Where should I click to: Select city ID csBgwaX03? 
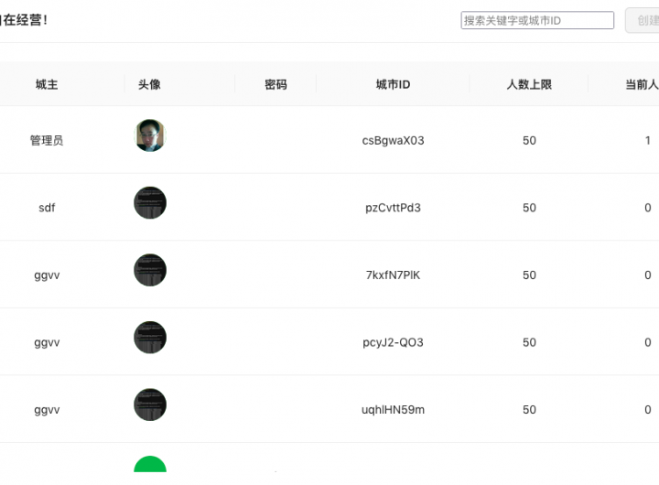393,141
